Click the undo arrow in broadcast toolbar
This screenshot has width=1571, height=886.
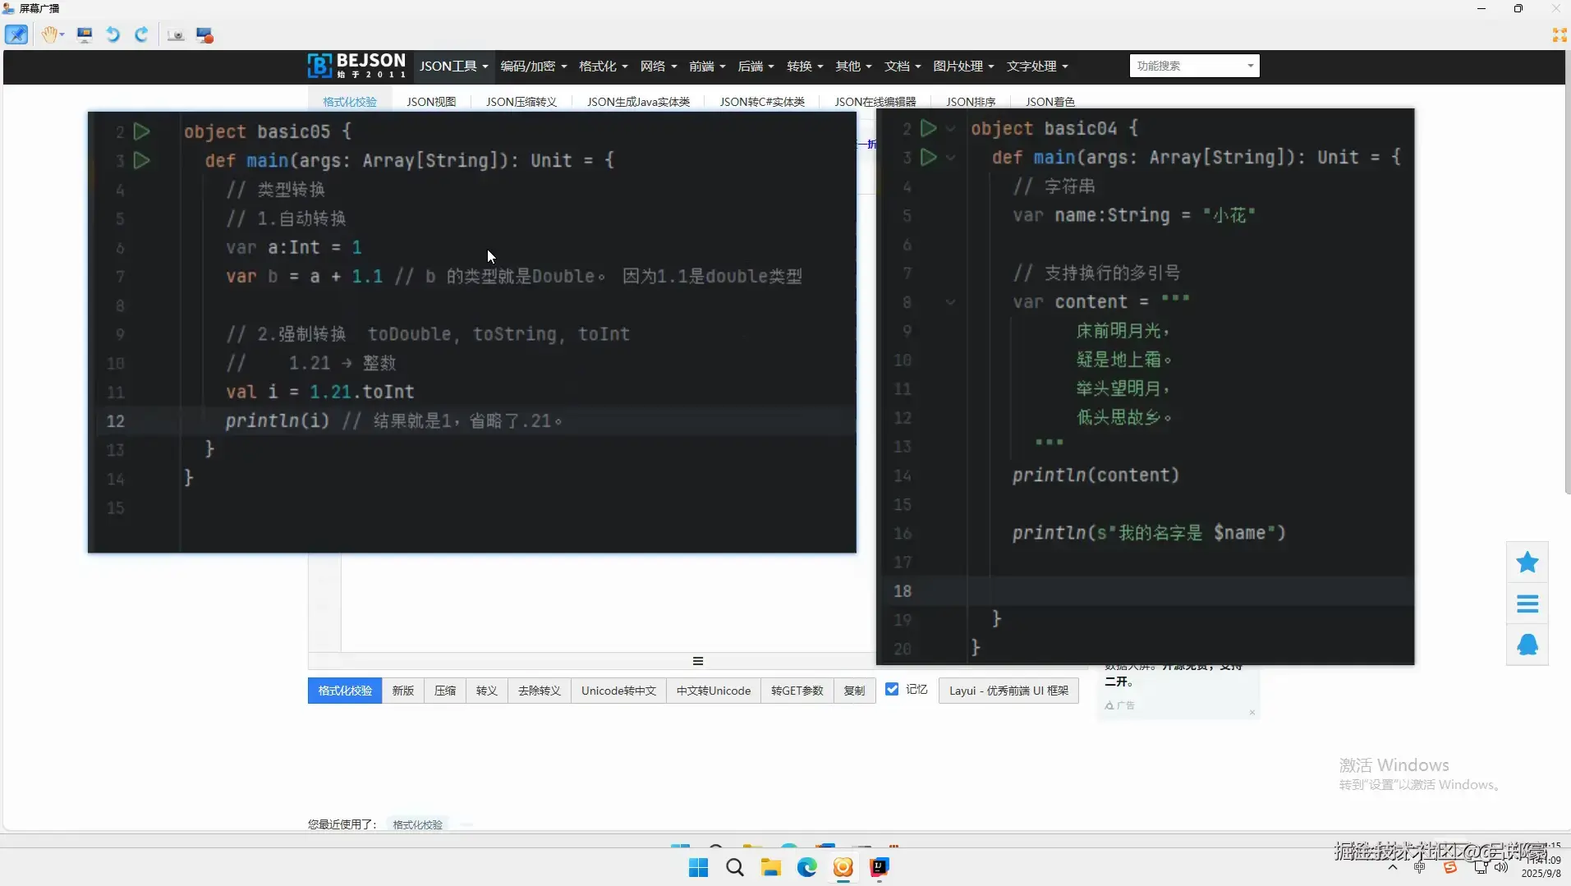pos(113,34)
